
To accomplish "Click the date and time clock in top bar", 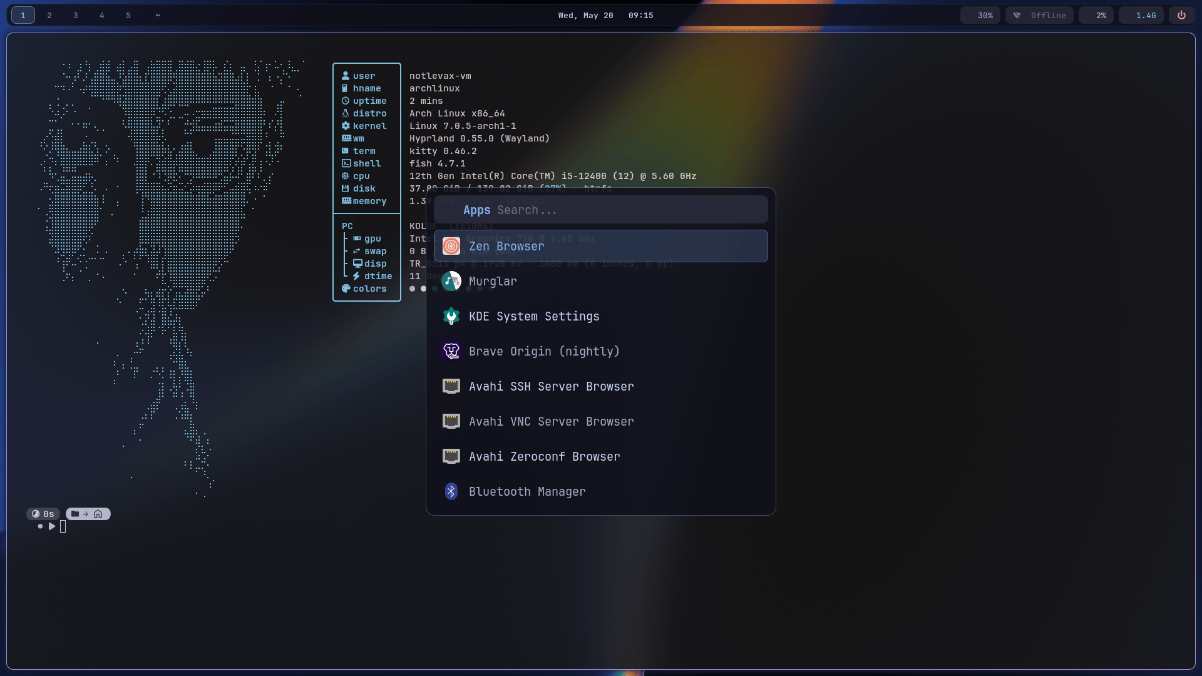I will coord(605,15).
